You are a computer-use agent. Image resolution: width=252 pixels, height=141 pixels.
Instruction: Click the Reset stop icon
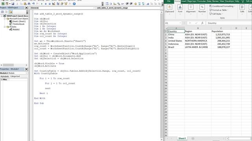coord(50,4)
